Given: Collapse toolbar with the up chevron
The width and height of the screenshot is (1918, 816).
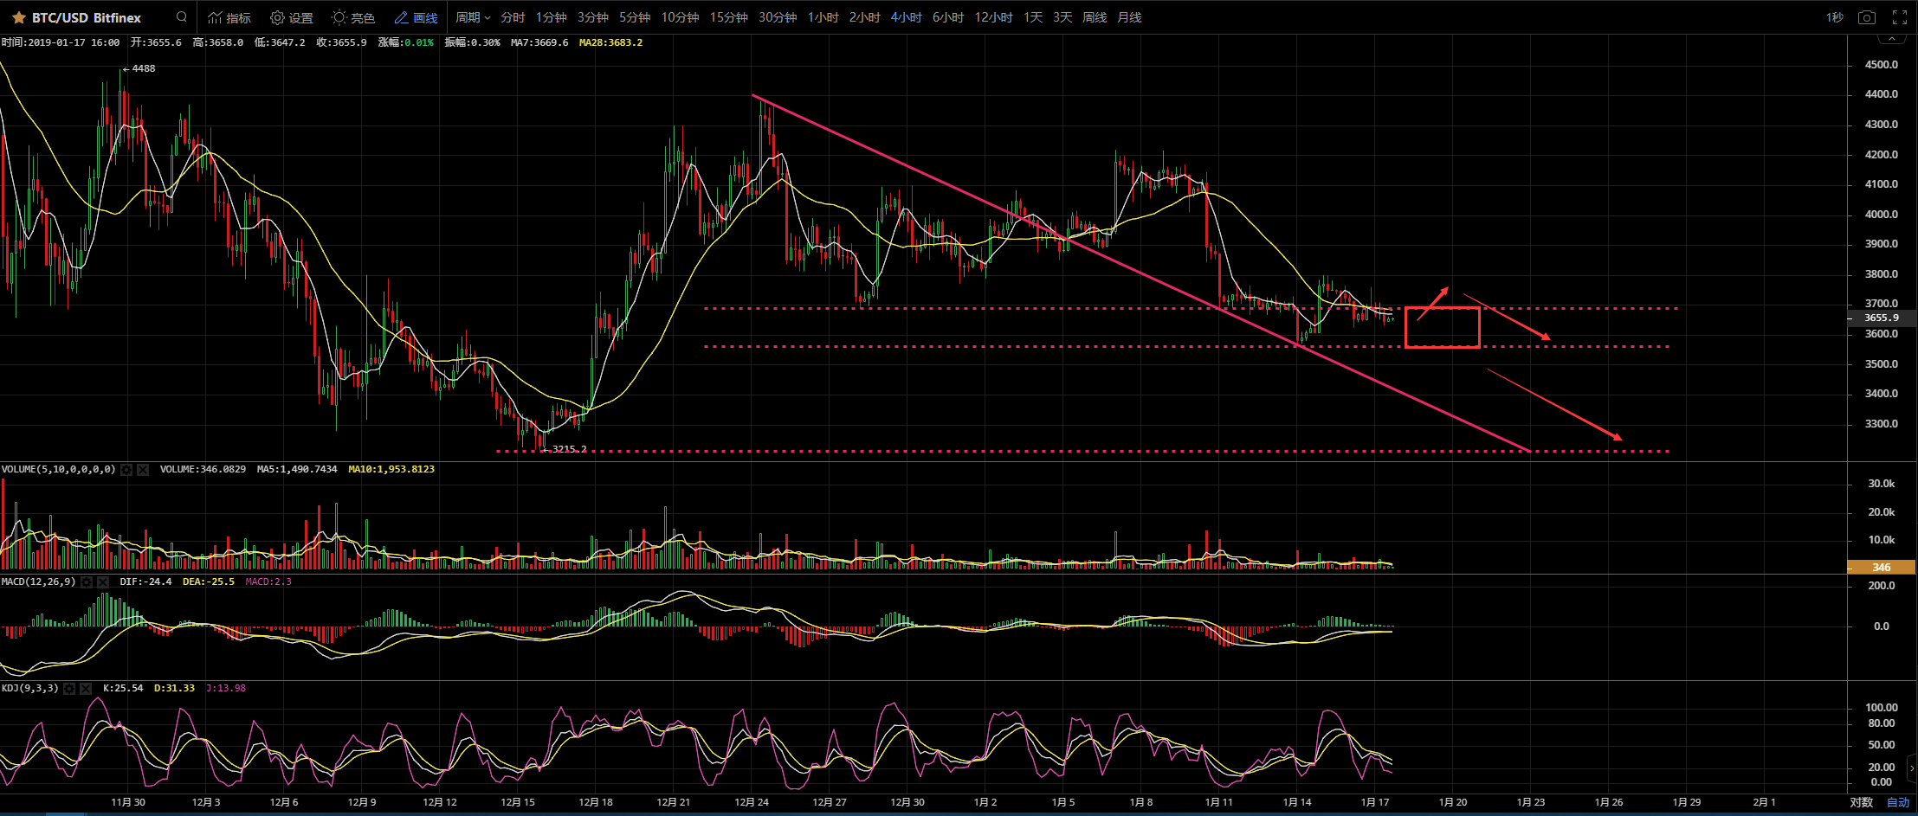Looking at the screenshot, I should 1891,39.
